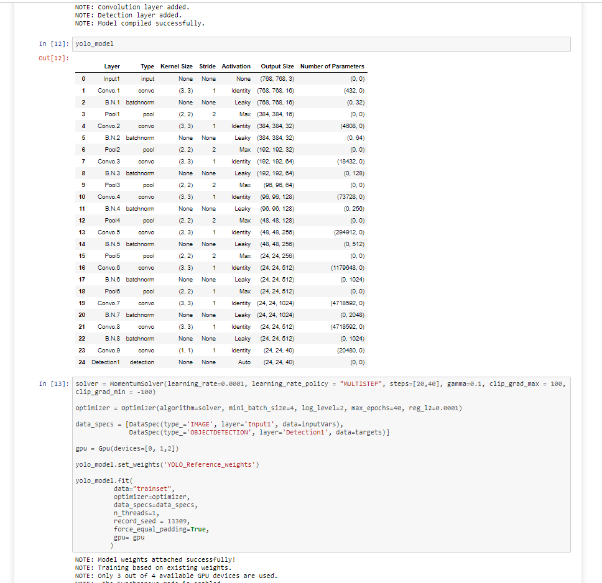The width and height of the screenshot is (602, 583).
Task: Select the Convo.2 layer cell
Action: pyautogui.click(x=109, y=126)
